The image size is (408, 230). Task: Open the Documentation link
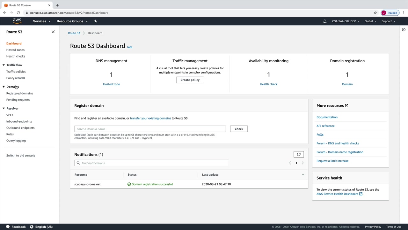pos(327,117)
